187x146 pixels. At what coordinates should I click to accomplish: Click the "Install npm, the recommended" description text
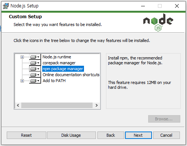(135, 61)
